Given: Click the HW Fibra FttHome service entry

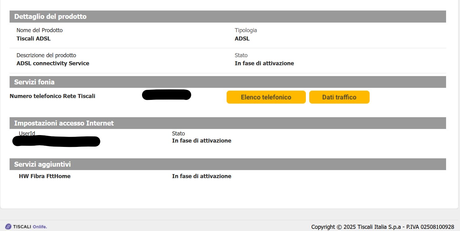Looking at the screenshot, I should pyautogui.click(x=45, y=176).
